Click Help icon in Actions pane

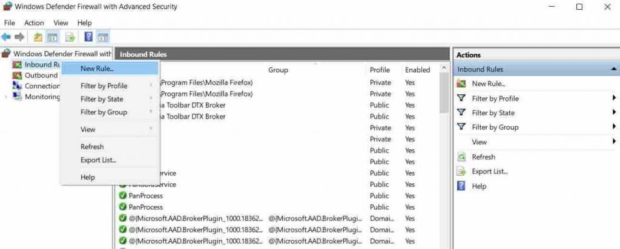coord(461,186)
